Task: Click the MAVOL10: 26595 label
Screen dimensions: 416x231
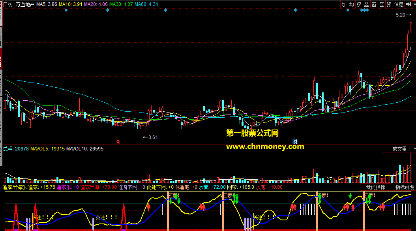Action: click(84, 149)
